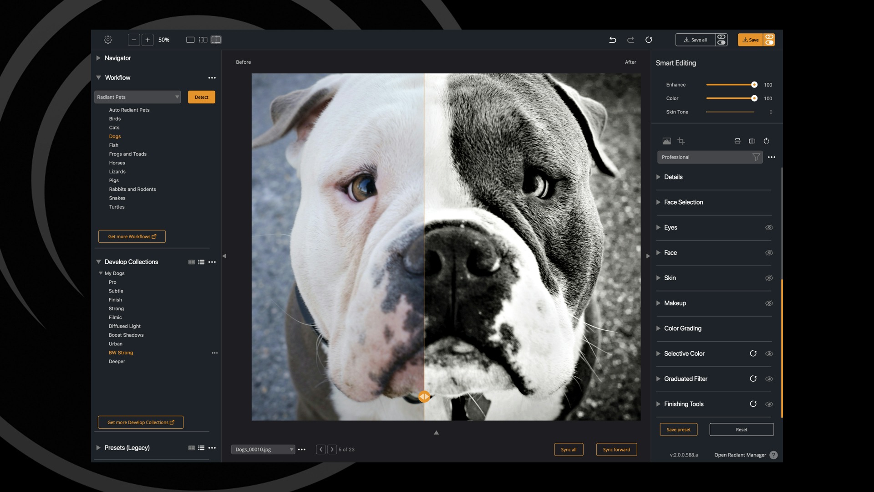Switch Develop Collections to list view

pyautogui.click(x=201, y=262)
